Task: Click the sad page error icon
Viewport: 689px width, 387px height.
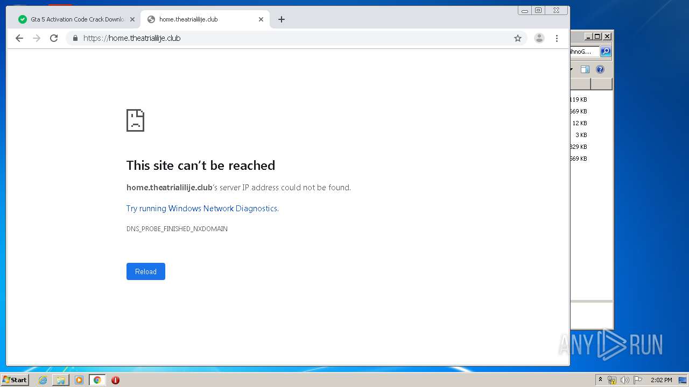Action: coord(135,120)
